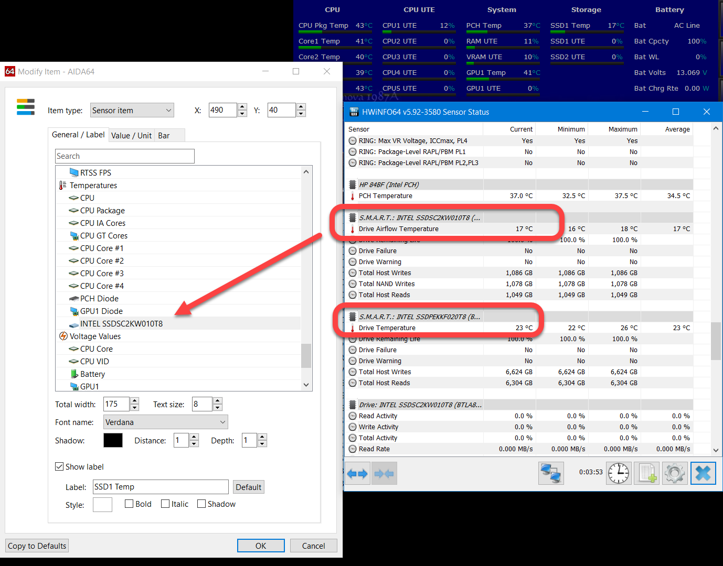Click the thermometer icon beside Drive Temperature

click(x=353, y=328)
